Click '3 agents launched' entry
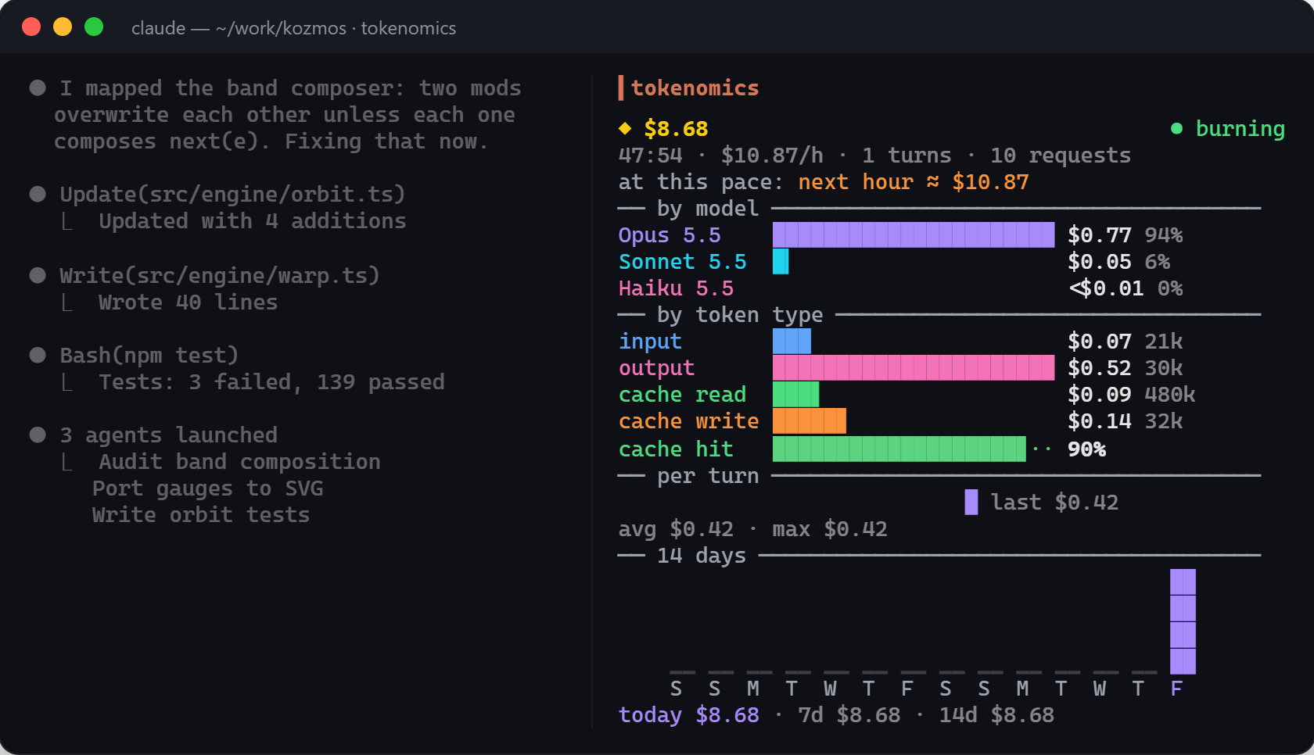1314x755 pixels. [169, 435]
